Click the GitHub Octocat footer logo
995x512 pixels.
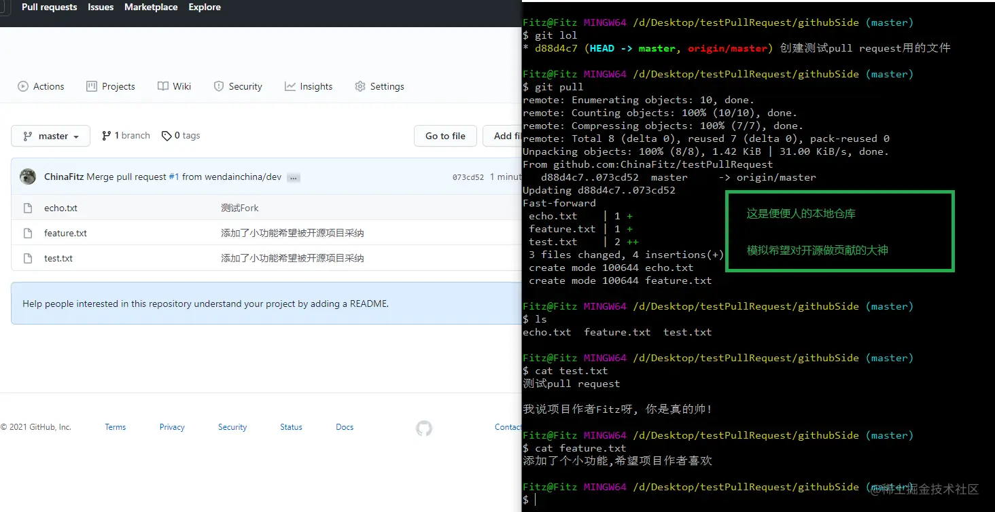(424, 428)
